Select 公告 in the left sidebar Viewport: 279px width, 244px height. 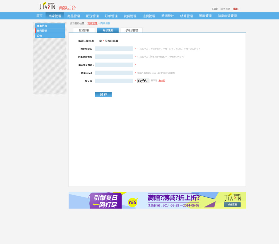(39, 36)
